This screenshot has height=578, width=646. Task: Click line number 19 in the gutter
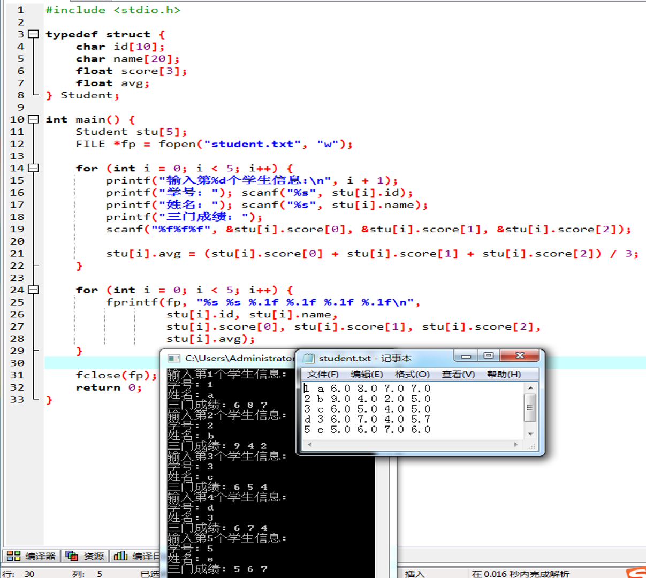17,229
